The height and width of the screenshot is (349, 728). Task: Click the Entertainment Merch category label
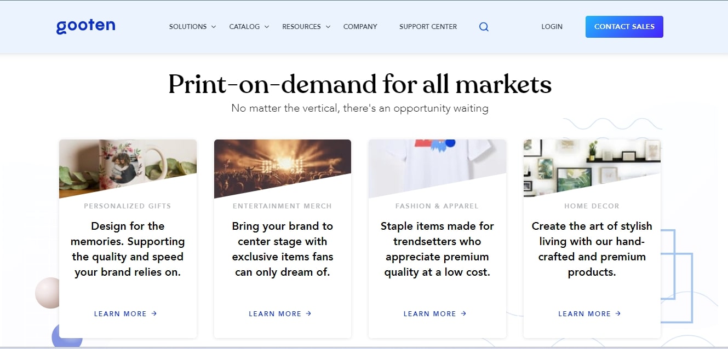pyautogui.click(x=282, y=206)
